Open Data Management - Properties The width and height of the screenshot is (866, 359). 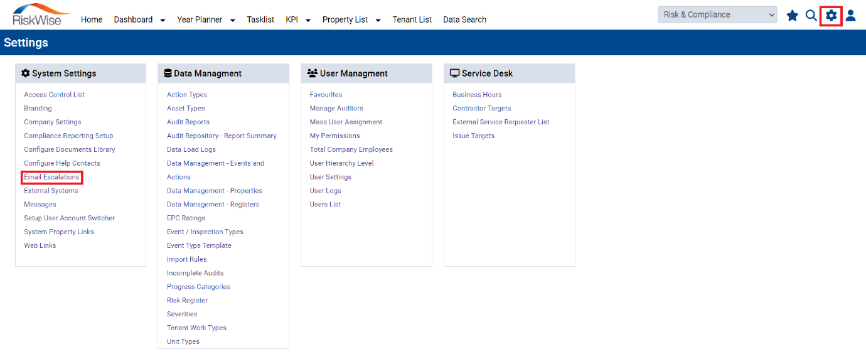[x=215, y=191]
